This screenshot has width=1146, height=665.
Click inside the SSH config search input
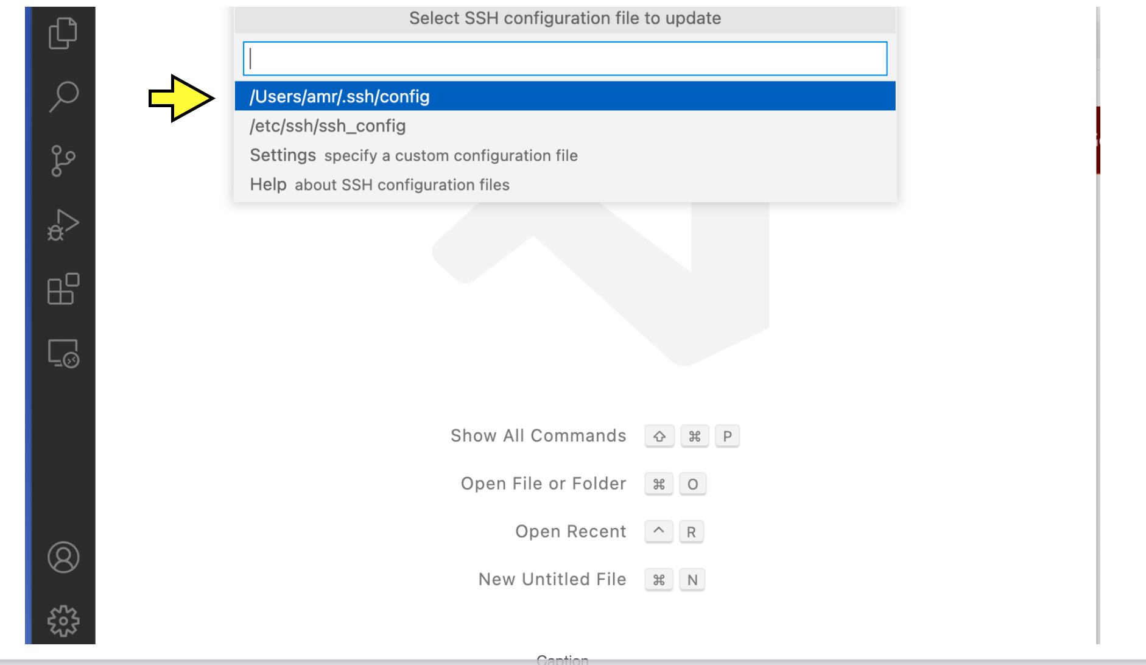click(x=565, y=58)
